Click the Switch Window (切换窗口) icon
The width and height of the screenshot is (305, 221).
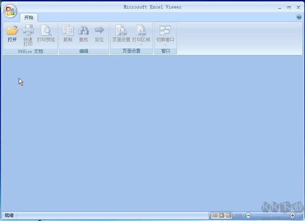coord(165,32)
